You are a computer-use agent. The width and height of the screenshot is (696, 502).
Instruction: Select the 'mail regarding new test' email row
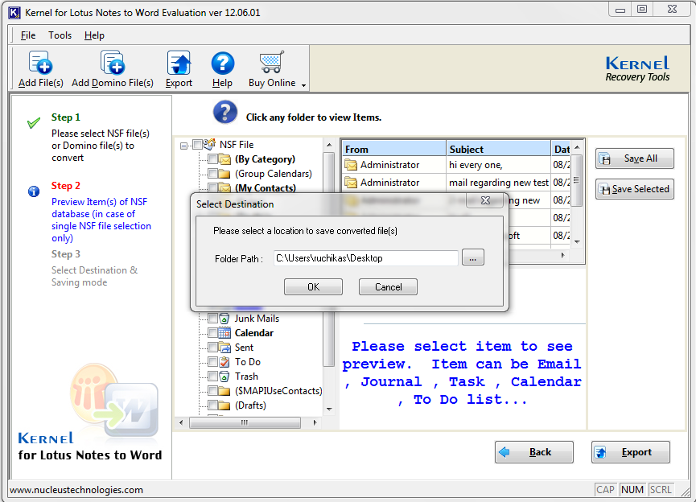tap(456, 183)
